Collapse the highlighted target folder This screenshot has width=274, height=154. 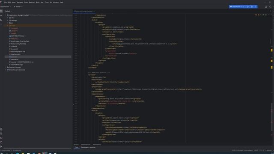click(8, 26)
